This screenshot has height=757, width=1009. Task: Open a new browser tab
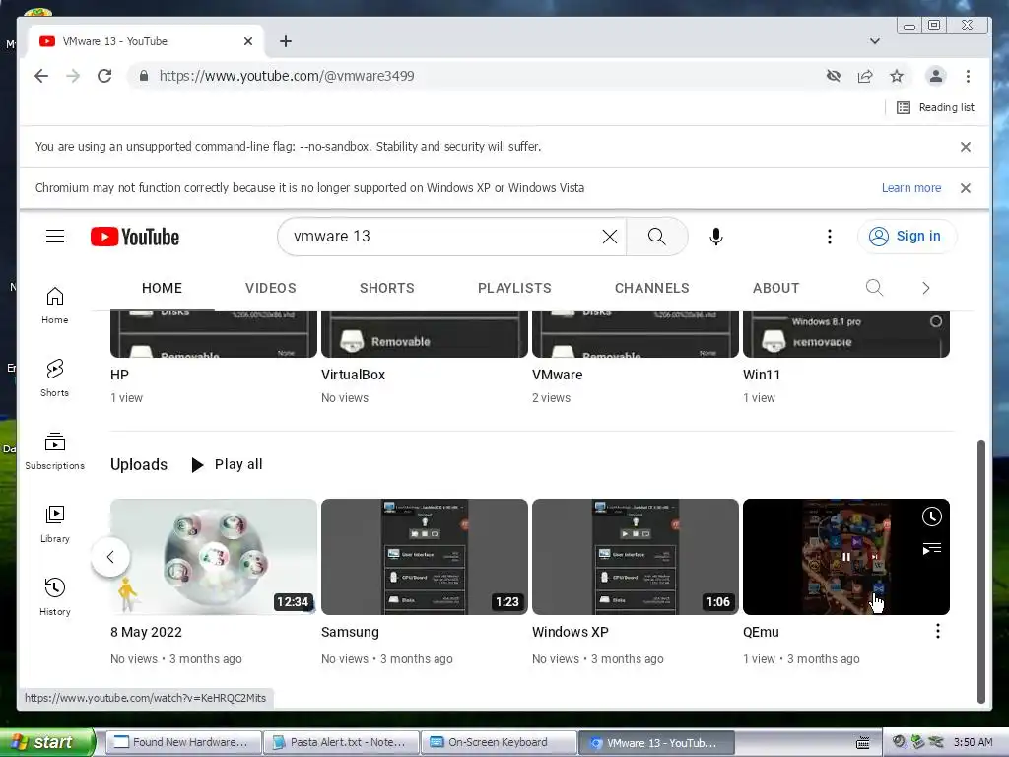(x=286, y=41)
